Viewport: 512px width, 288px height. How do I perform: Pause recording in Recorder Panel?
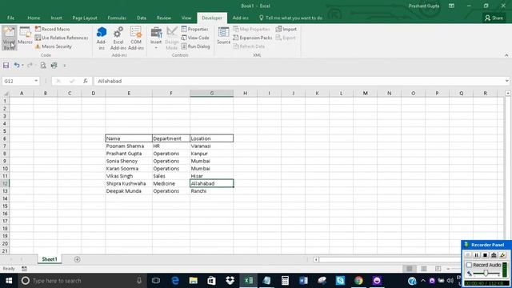(476, 255)
